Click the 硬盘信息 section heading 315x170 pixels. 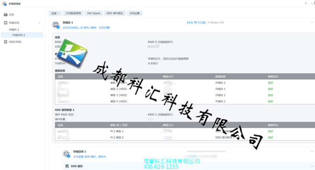(x=60, y=71)
